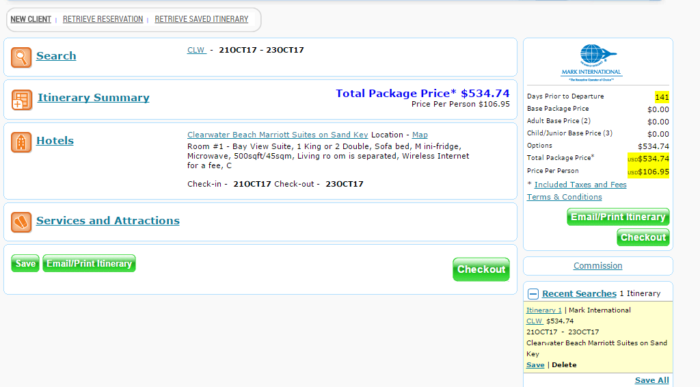Select the Options $534.74 value

tap(653, 146)
